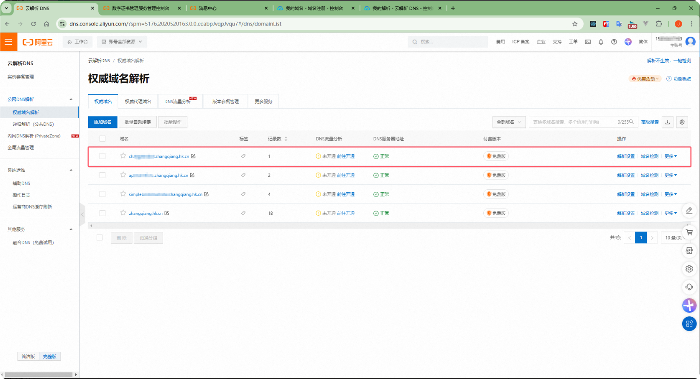Open the floating shopping cart icon
This screenshot has width=700, height=379.
point(689,232)
